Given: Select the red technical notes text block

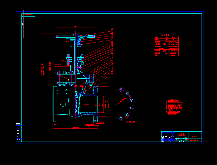Looking at the screenshot, I should point(174,107).
